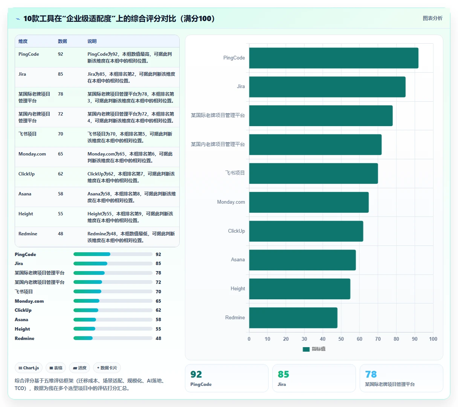Click the 某国际老牌项目管理平台 chart bar

[321, 116]
